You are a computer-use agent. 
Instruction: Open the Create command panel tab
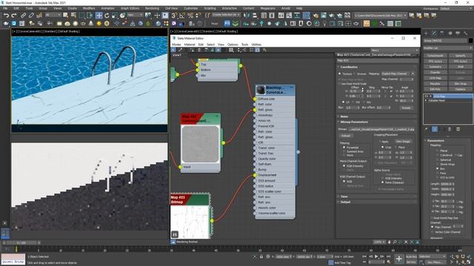click(427, 33)
